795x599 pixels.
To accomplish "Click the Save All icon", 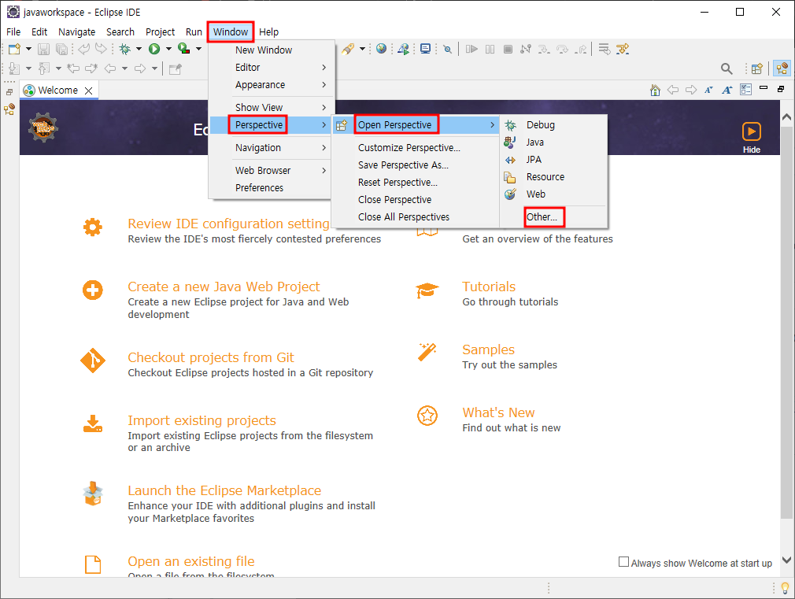I will click(x=61, y=50).
